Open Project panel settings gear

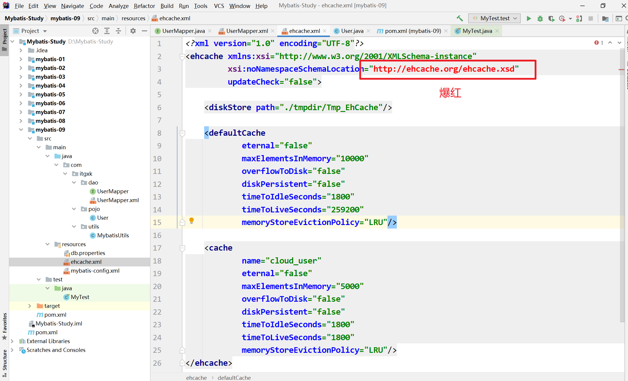[x=133, y=31]
